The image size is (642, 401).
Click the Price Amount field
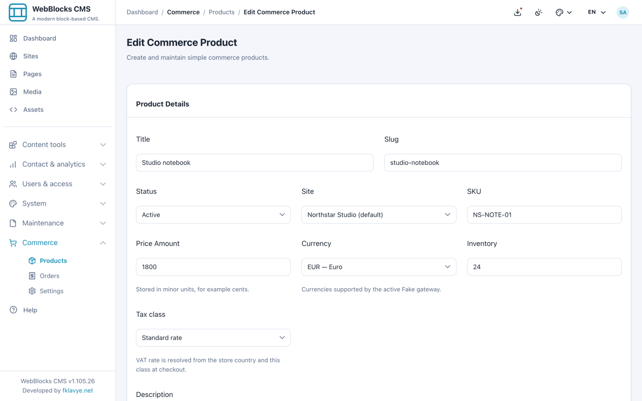[x=213, y=267]
